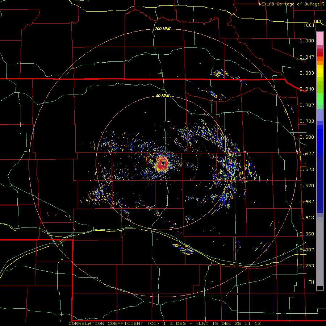Pick the yellow segment of the color bar
Screen dimensions: 326x326
point(320,71)
